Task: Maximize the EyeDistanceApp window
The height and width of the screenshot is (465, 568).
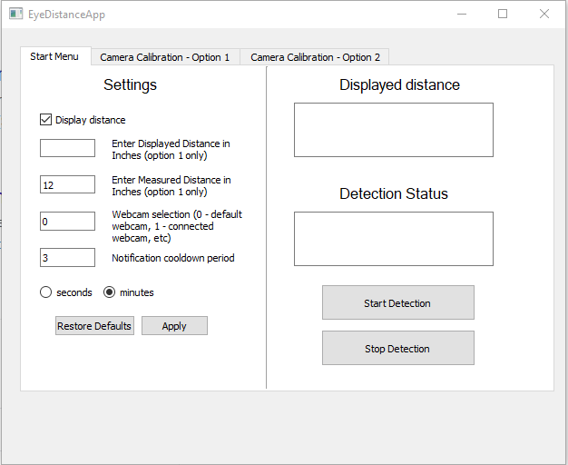Action: click(x=503, y=15)
